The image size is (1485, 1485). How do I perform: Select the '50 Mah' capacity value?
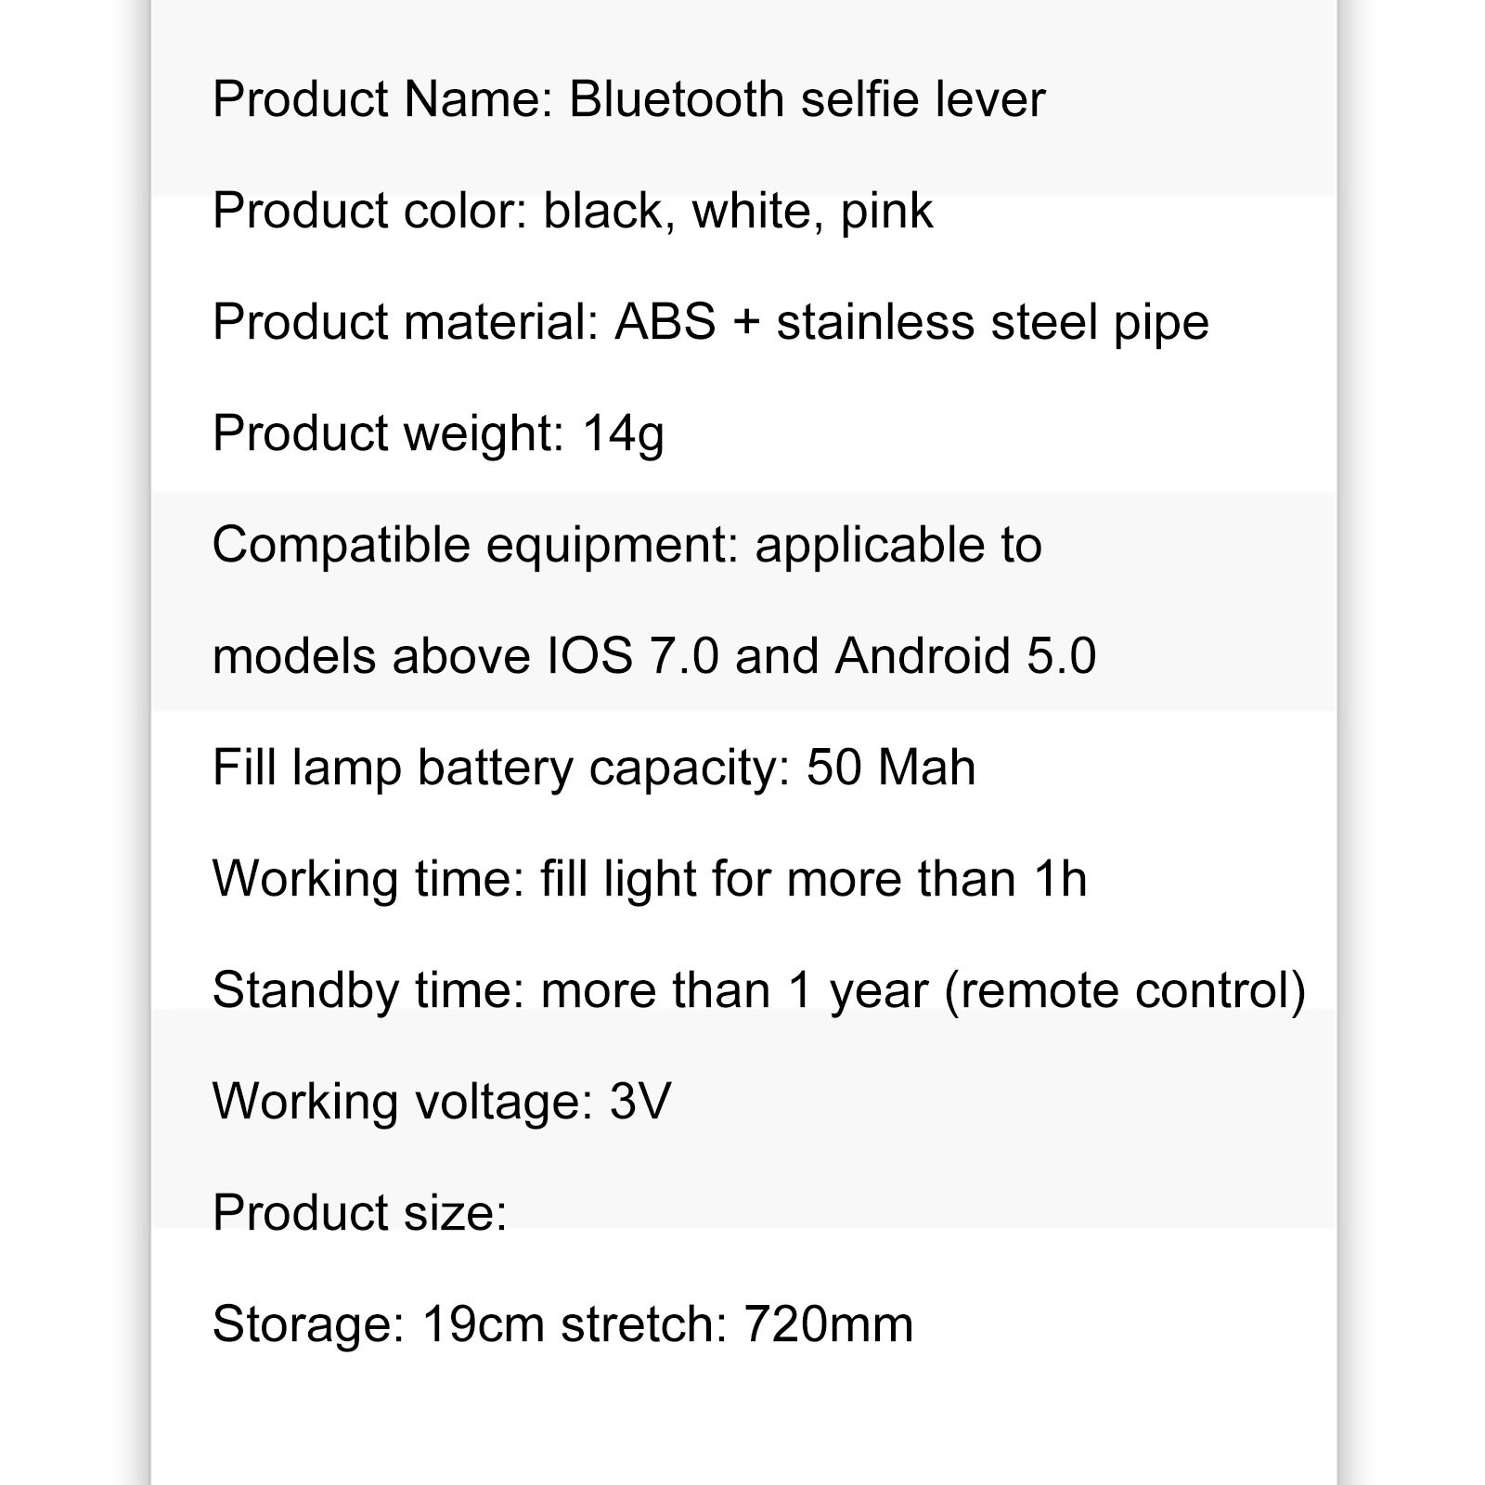[x=891, y=768]
